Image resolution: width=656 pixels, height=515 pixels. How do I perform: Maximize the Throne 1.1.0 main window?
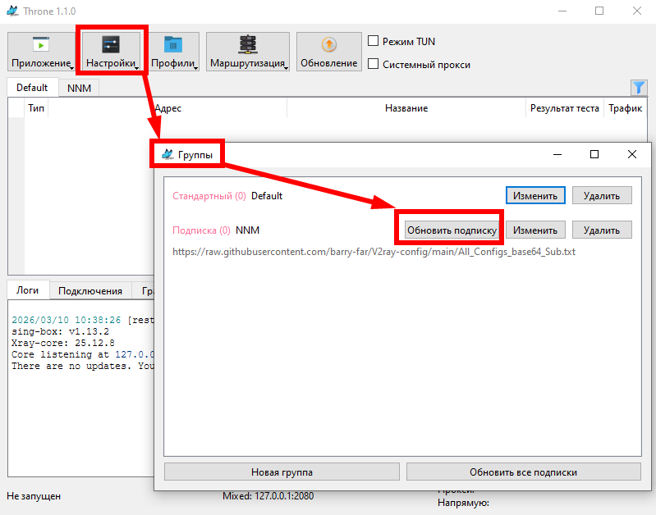(599, 11)
